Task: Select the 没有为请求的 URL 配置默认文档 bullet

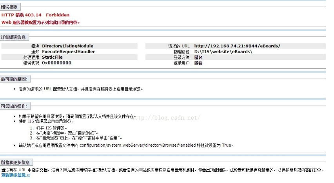Action: click(81, 89)
